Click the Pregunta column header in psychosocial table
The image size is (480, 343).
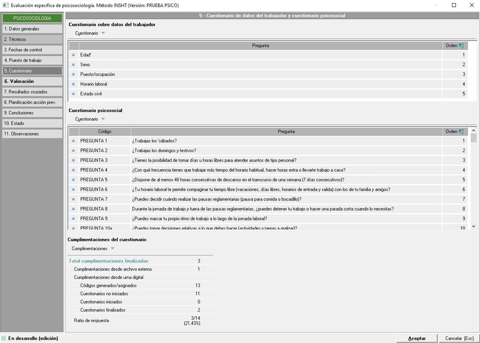coord(286,131)
